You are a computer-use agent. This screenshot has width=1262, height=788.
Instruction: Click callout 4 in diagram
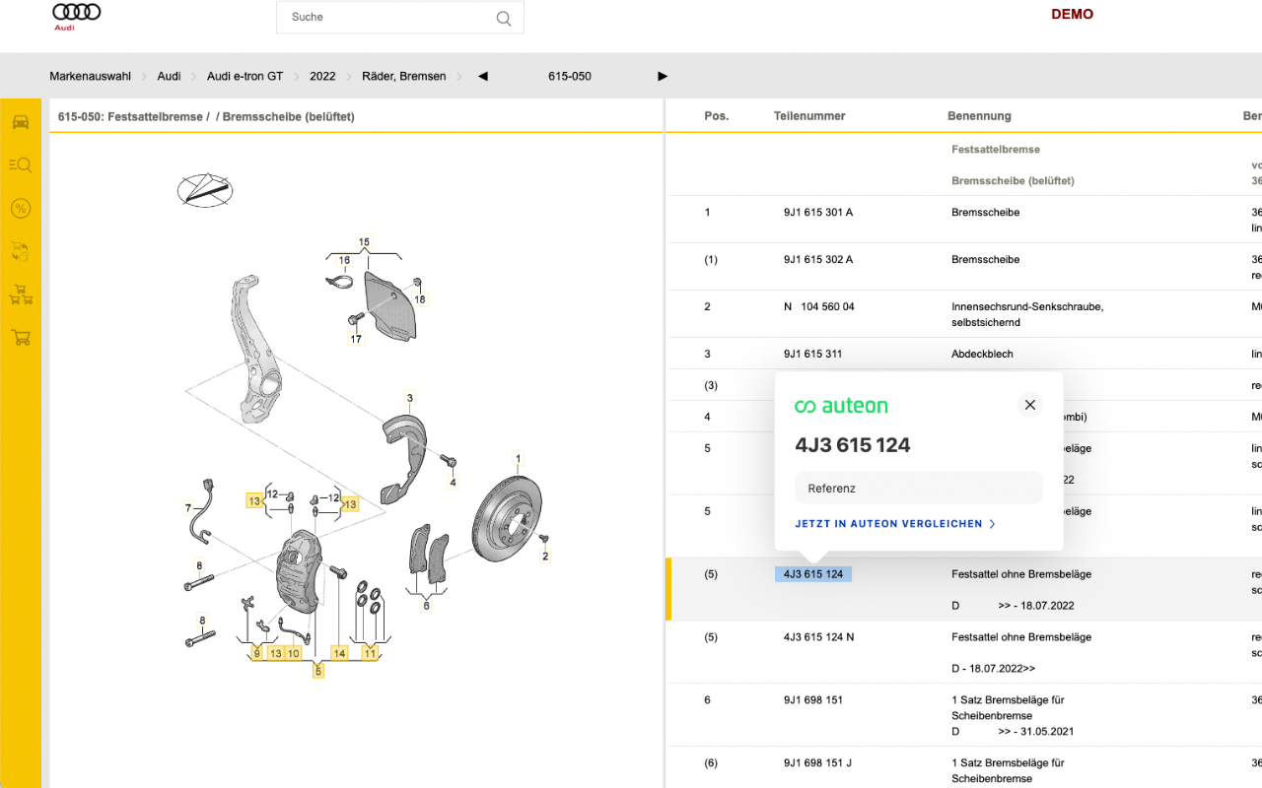point(453,483)
